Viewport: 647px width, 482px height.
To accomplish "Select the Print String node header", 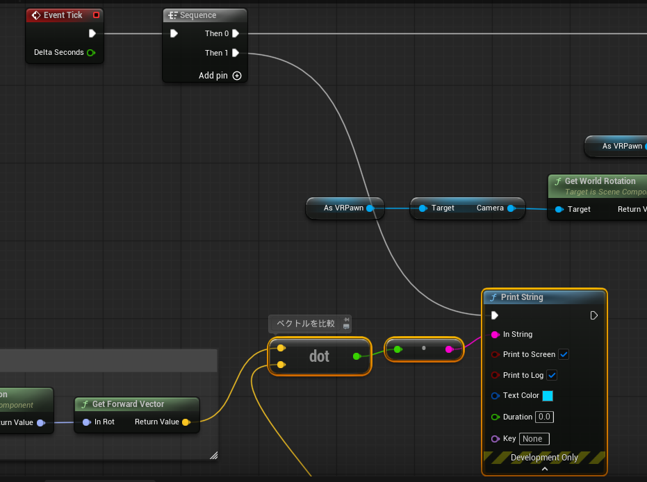I will point(545,297).
